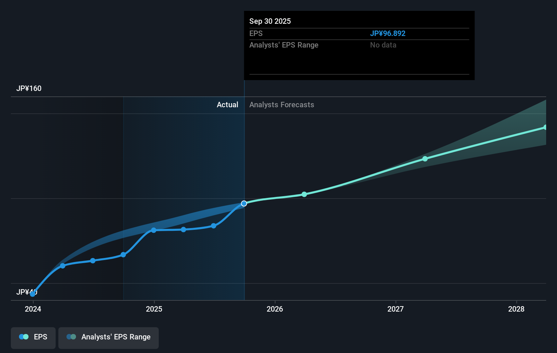
Task: Expand the Analysts Forecasts section header
Action: 282,105
